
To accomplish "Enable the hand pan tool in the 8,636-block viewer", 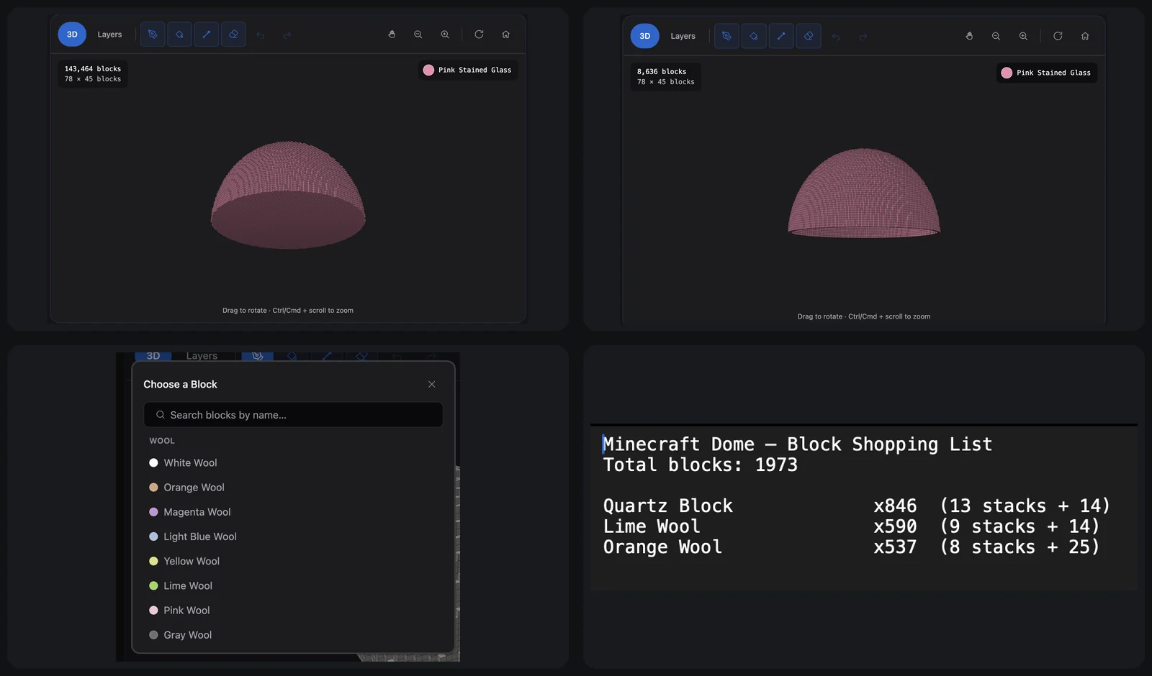I will click(x=969, y=36).
